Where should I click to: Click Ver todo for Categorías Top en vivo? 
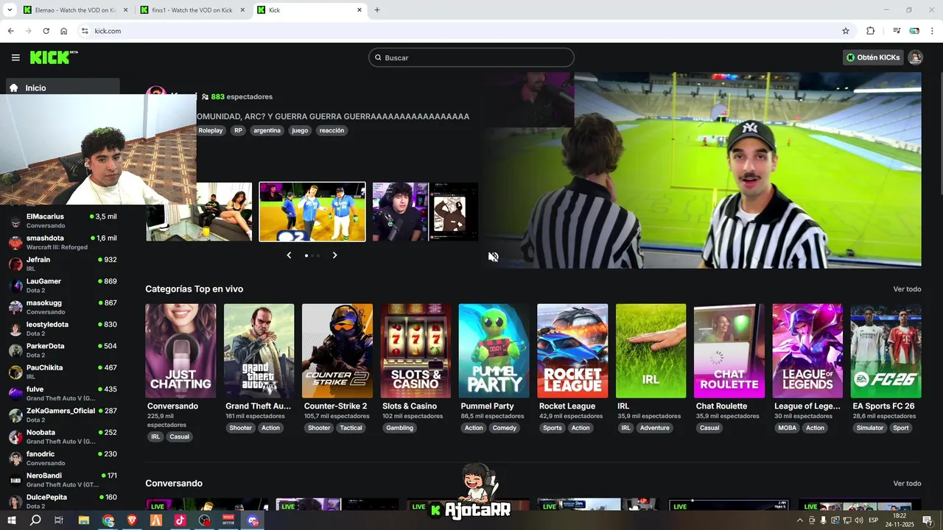[907, 289]
